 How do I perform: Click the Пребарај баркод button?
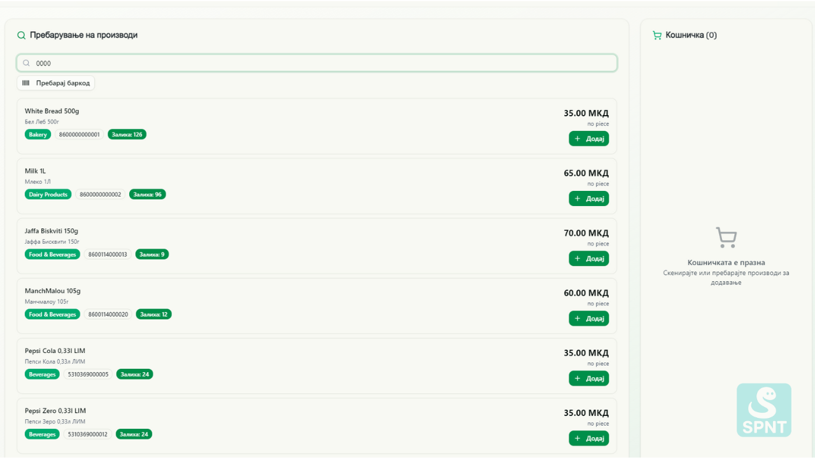(55, 83)
